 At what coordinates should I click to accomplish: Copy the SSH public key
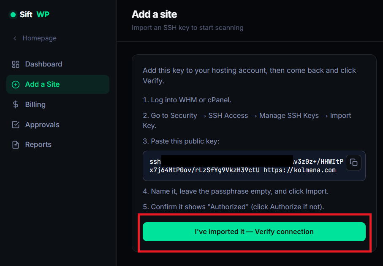pos(353,162)
